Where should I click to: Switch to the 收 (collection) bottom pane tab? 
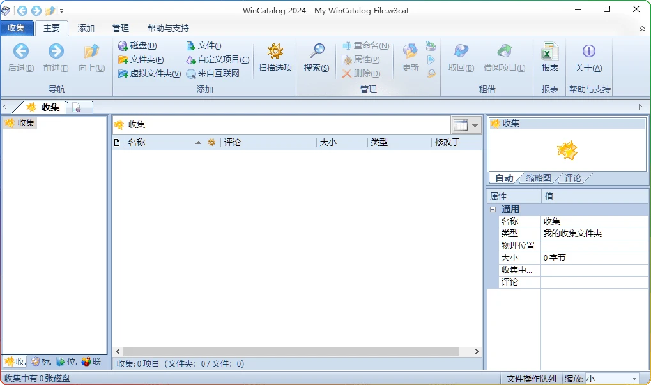pyautogui.click(x=15, y=362)
